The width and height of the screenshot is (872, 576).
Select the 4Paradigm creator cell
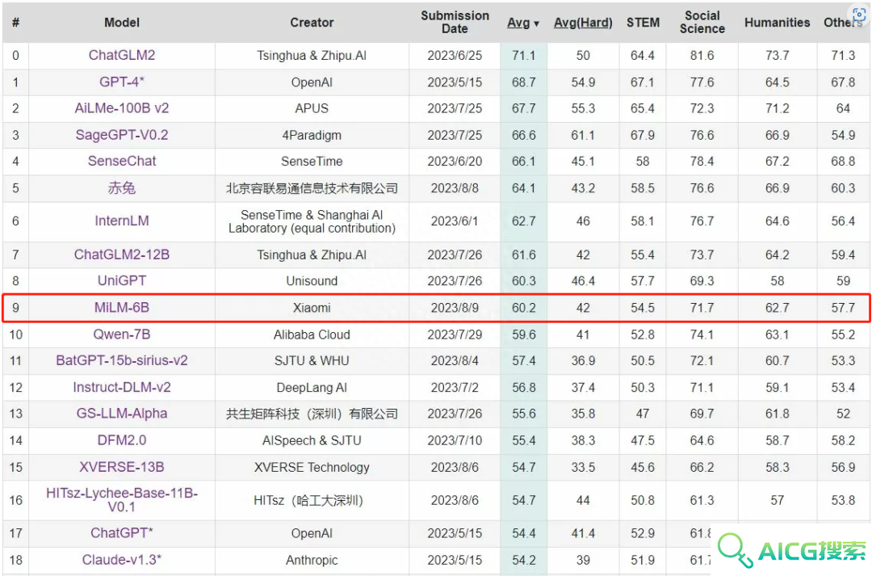(312, 135)
